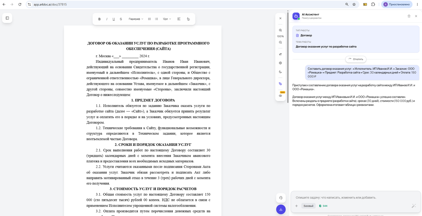Delete the chat with trash icon

coord(409,16)
